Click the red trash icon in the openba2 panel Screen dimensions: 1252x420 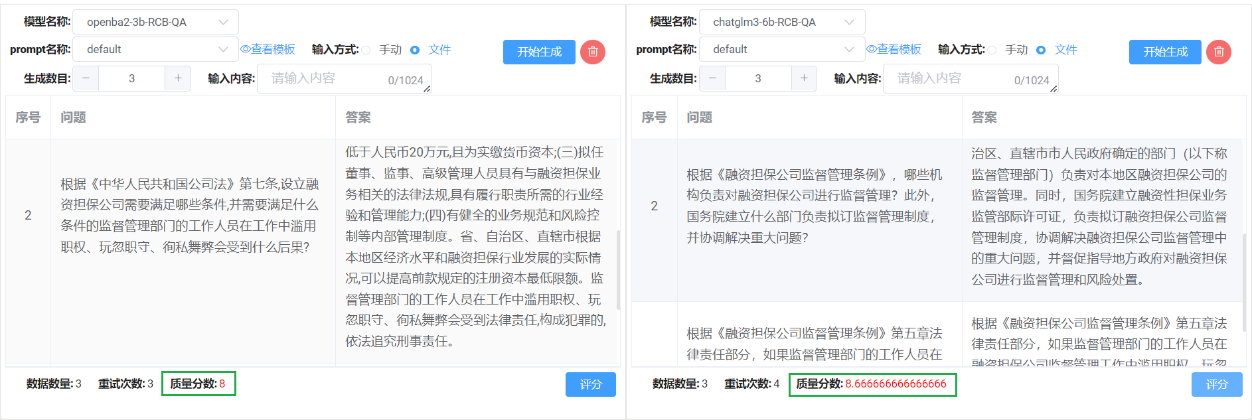(x=593, y=52)
